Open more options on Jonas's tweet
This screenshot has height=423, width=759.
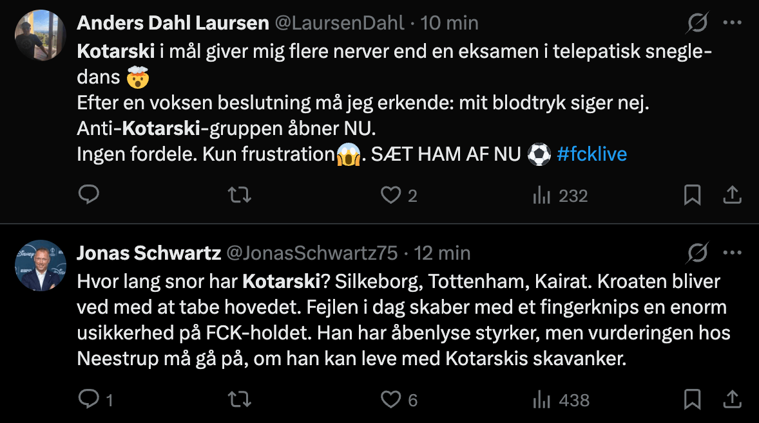[x=733, y=253]
